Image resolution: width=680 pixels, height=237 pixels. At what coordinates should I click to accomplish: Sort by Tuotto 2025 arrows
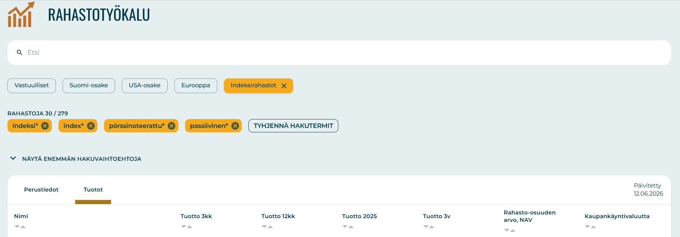tap(348, 227)
